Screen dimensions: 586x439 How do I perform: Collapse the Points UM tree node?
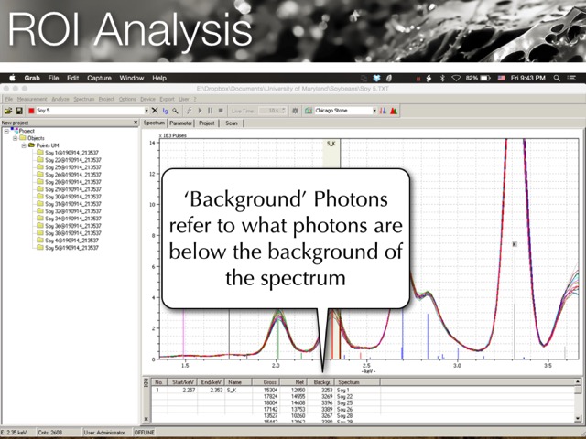23,145
